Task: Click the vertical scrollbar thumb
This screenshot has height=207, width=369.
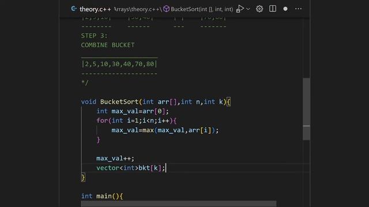Action: 306,109
